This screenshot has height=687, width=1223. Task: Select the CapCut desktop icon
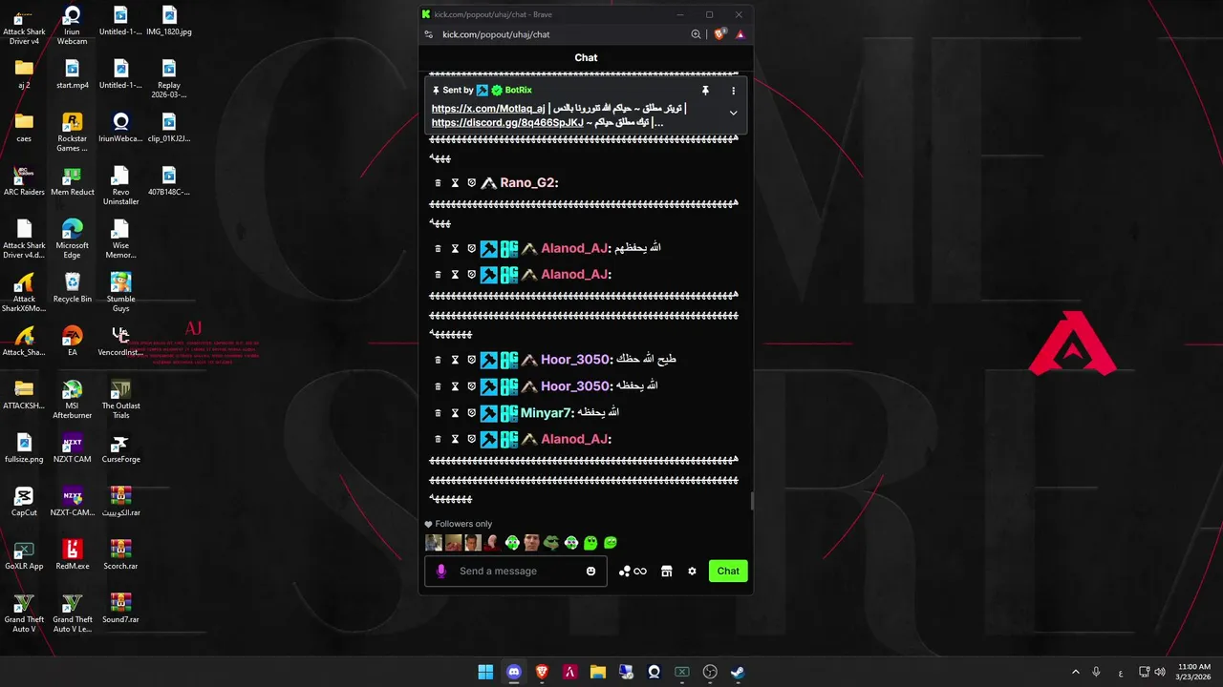click(24, 501)
